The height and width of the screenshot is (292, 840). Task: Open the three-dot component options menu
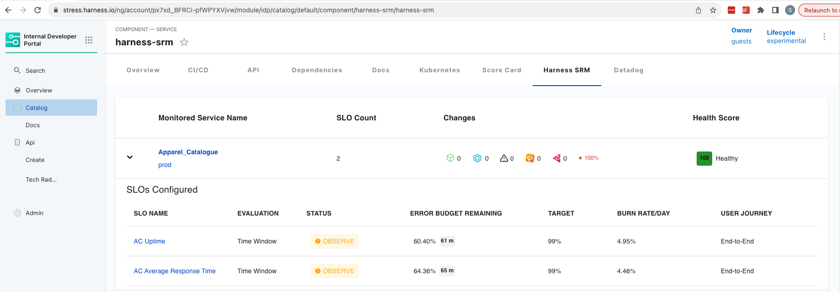(x=824, y=37)
